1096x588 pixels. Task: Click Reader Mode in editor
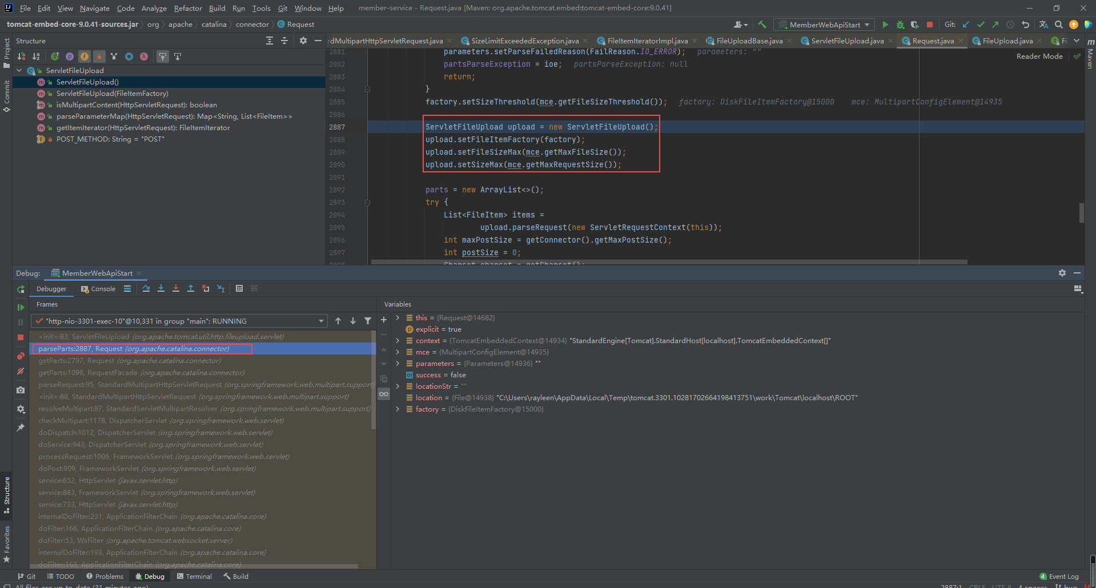point(1039,56)
